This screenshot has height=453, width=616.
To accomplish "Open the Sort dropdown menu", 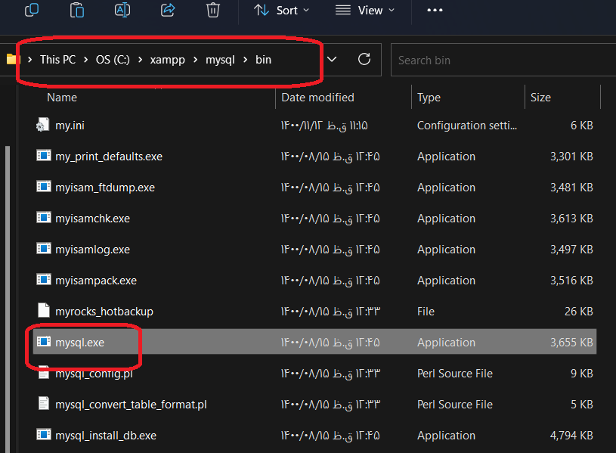I will 281,11.
